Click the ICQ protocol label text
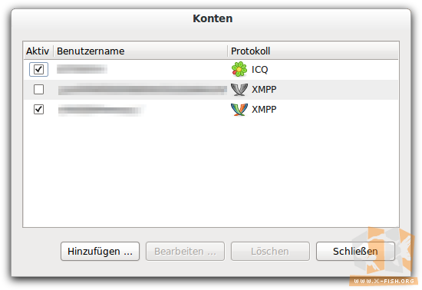 (259, 70)
